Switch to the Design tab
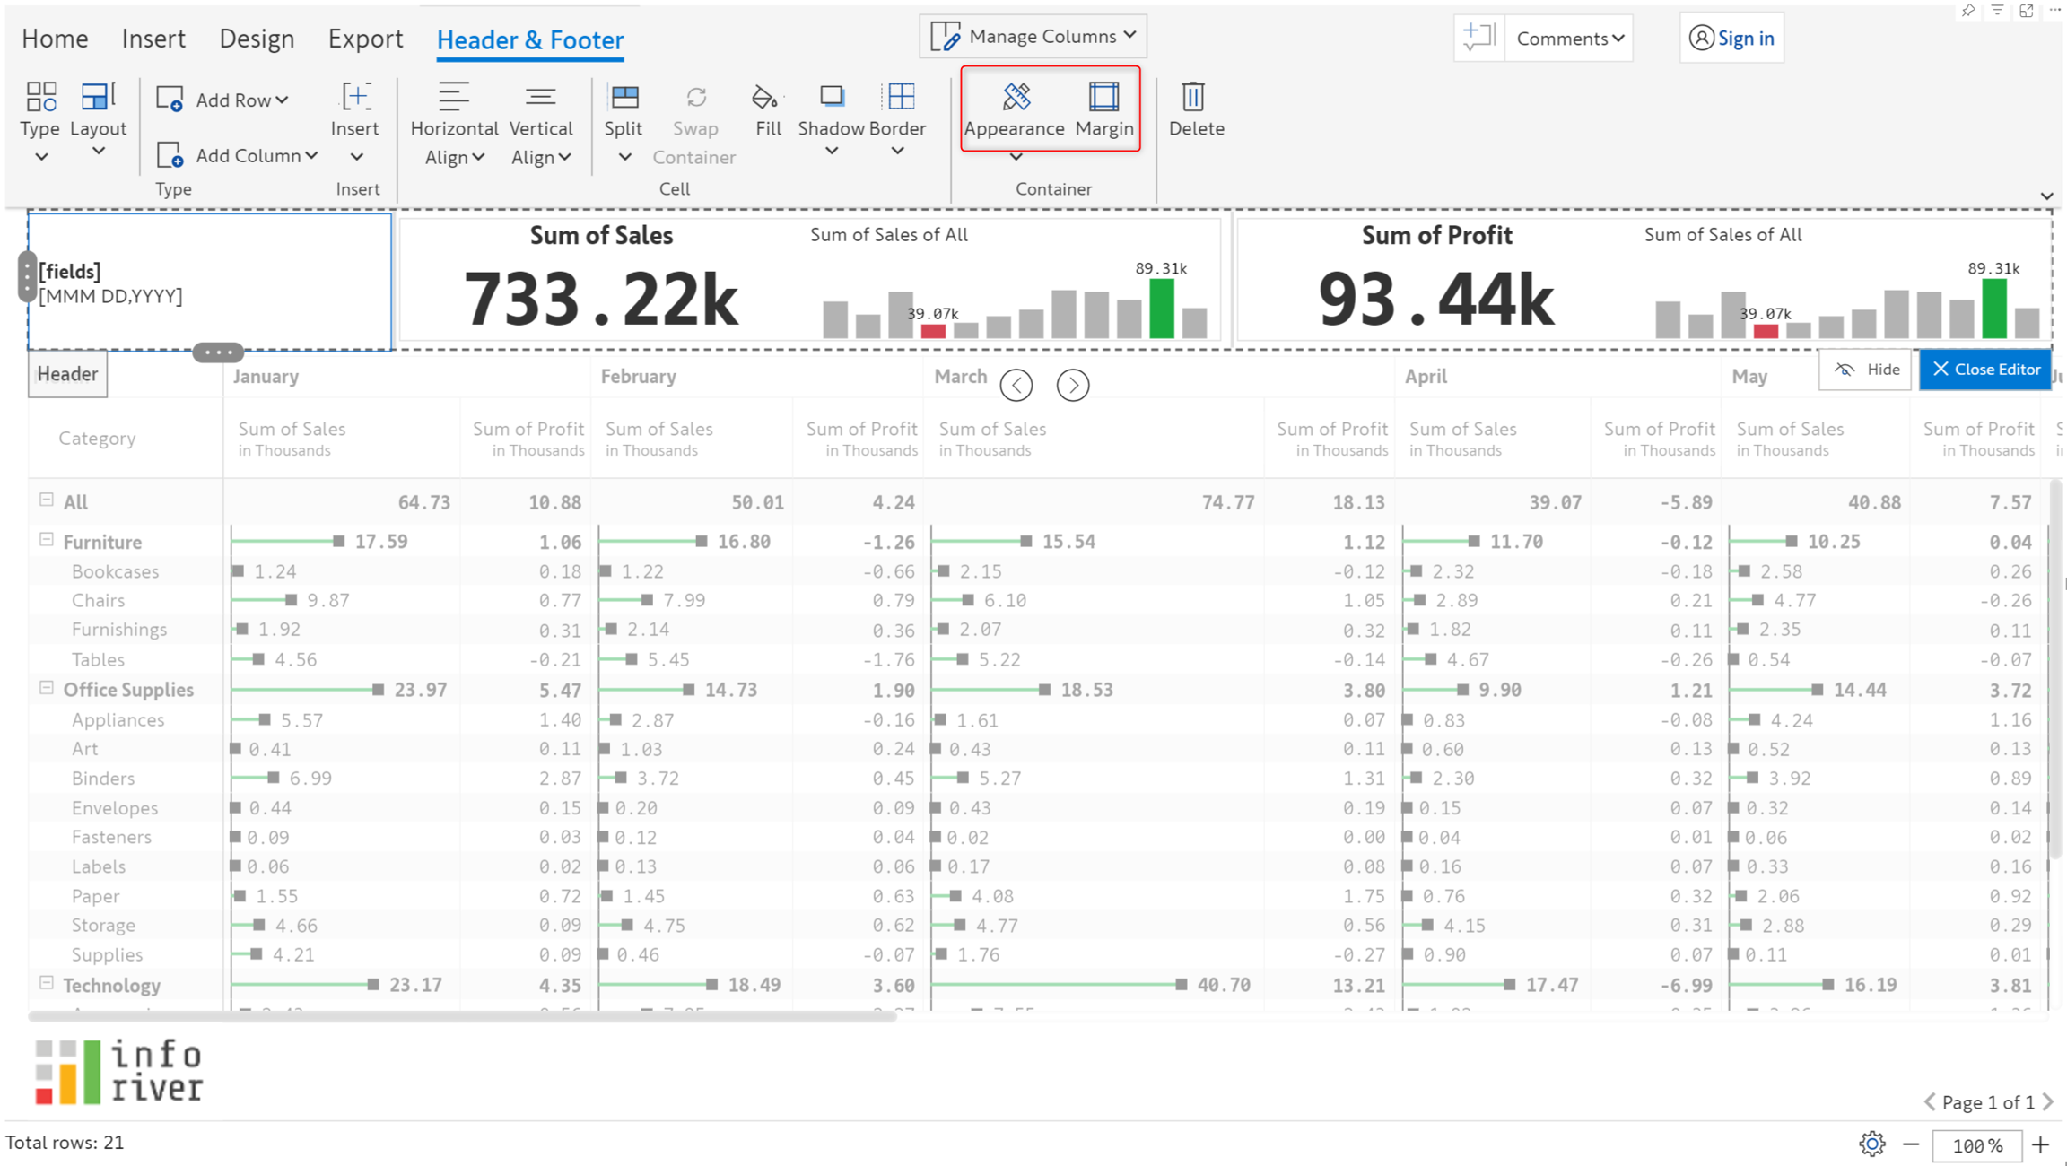Viewport: 2067px width, 1166px height. pos(257,39)
